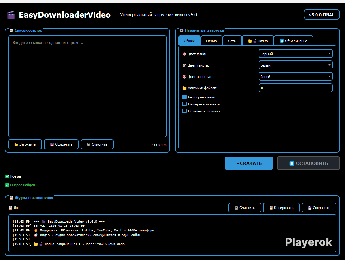
Task: Open the Объединение tab
Action: click(294, 41)
